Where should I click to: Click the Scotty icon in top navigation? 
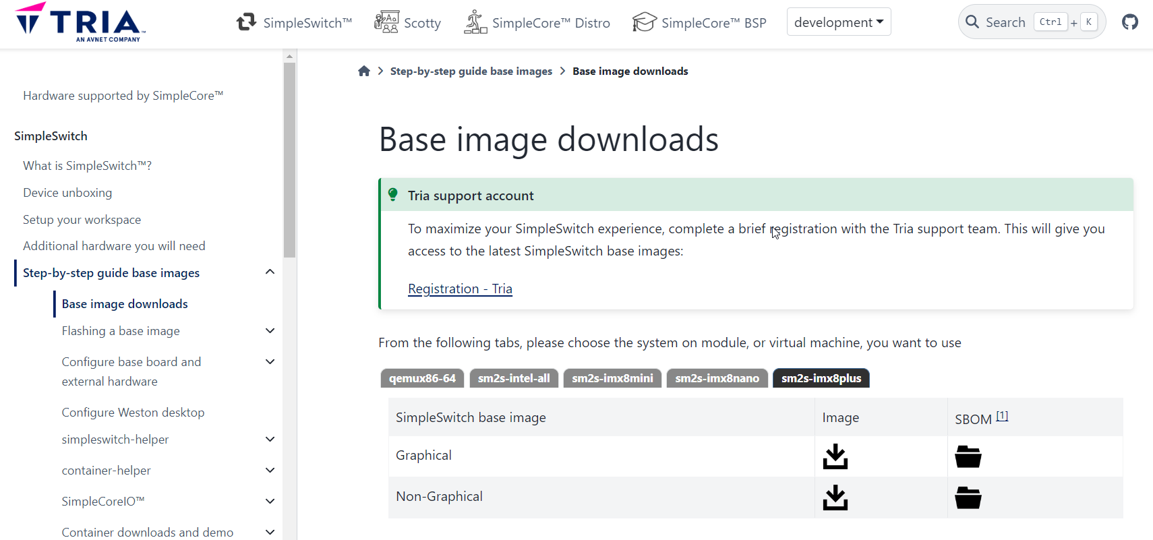pyautogui.click(x=386, y=22)
